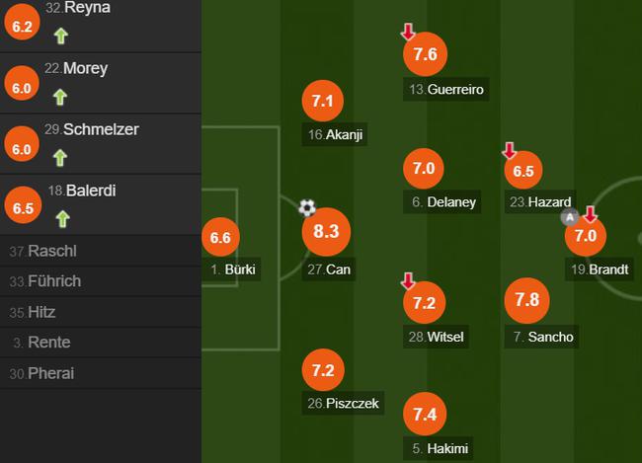Click Balerdi's 6.5 rating badge
Screen dimensions: 642x463
[23, 205]
